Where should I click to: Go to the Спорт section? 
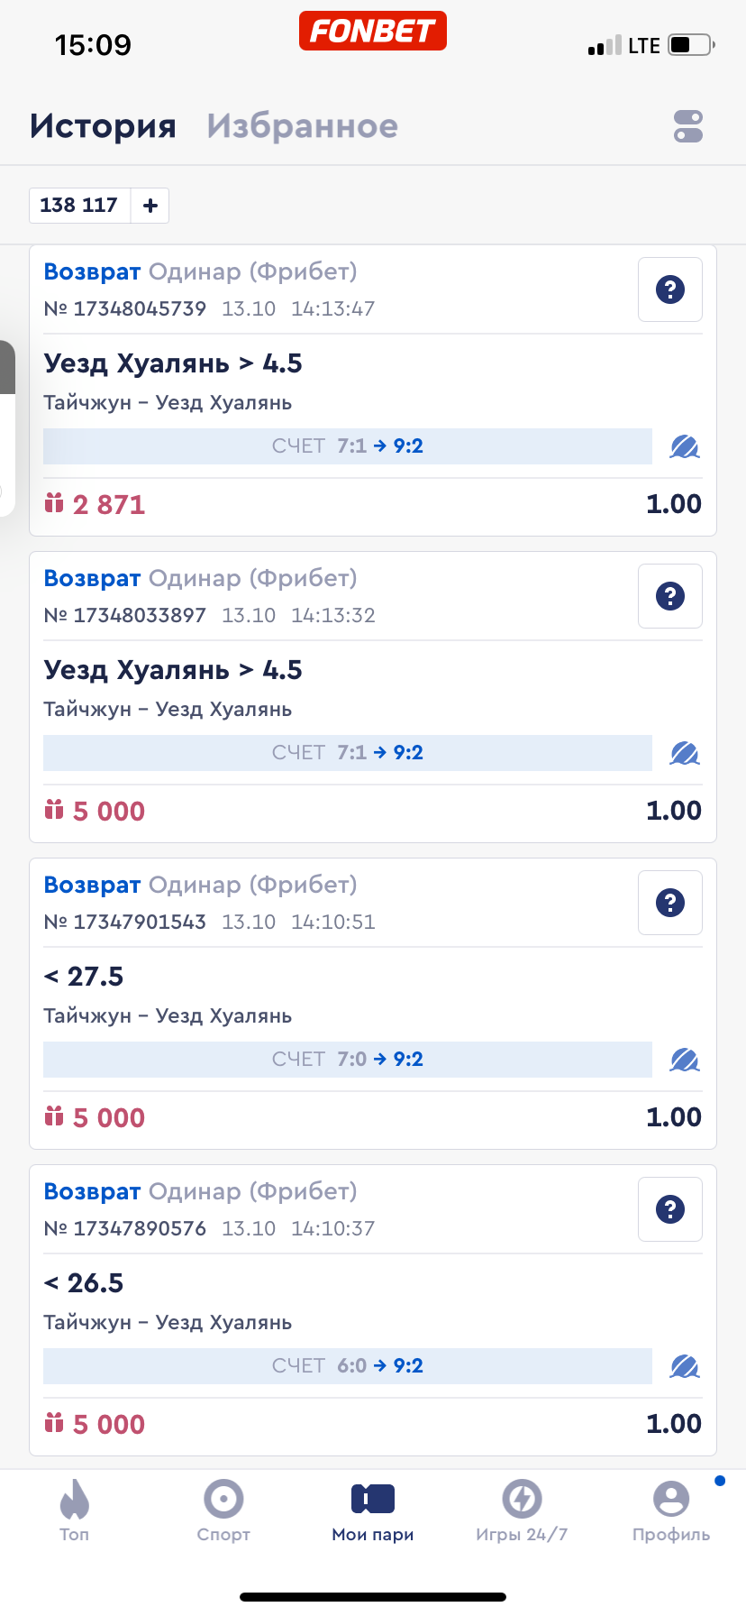tap(223, 1510)
